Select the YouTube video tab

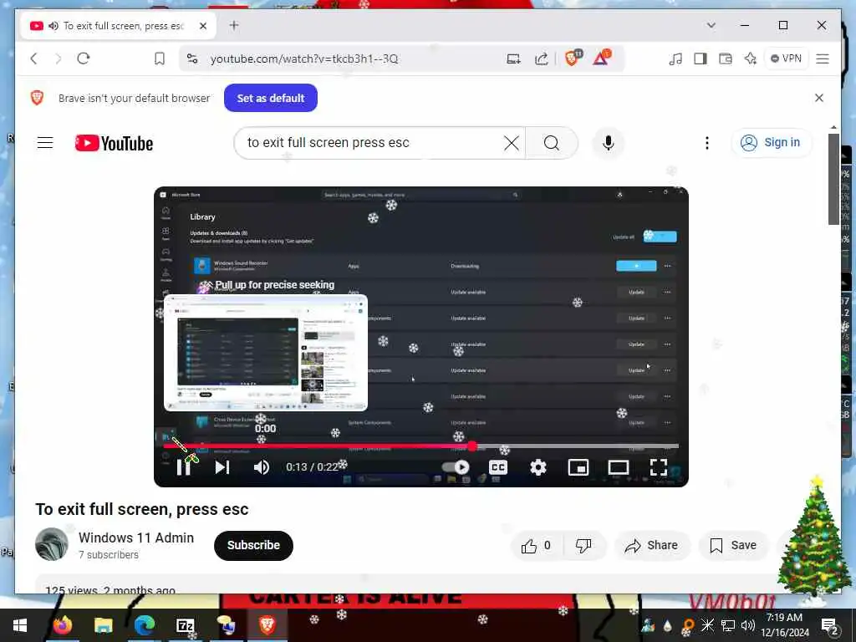click(118, 26)
